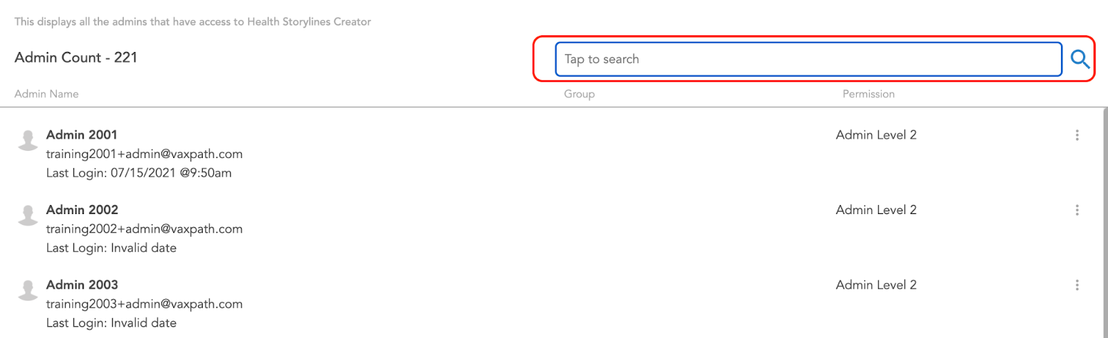Click Admin Level 2 permission for Admin 2003
The height and width of the screenshot is (338, 1108).
point(876,285)
